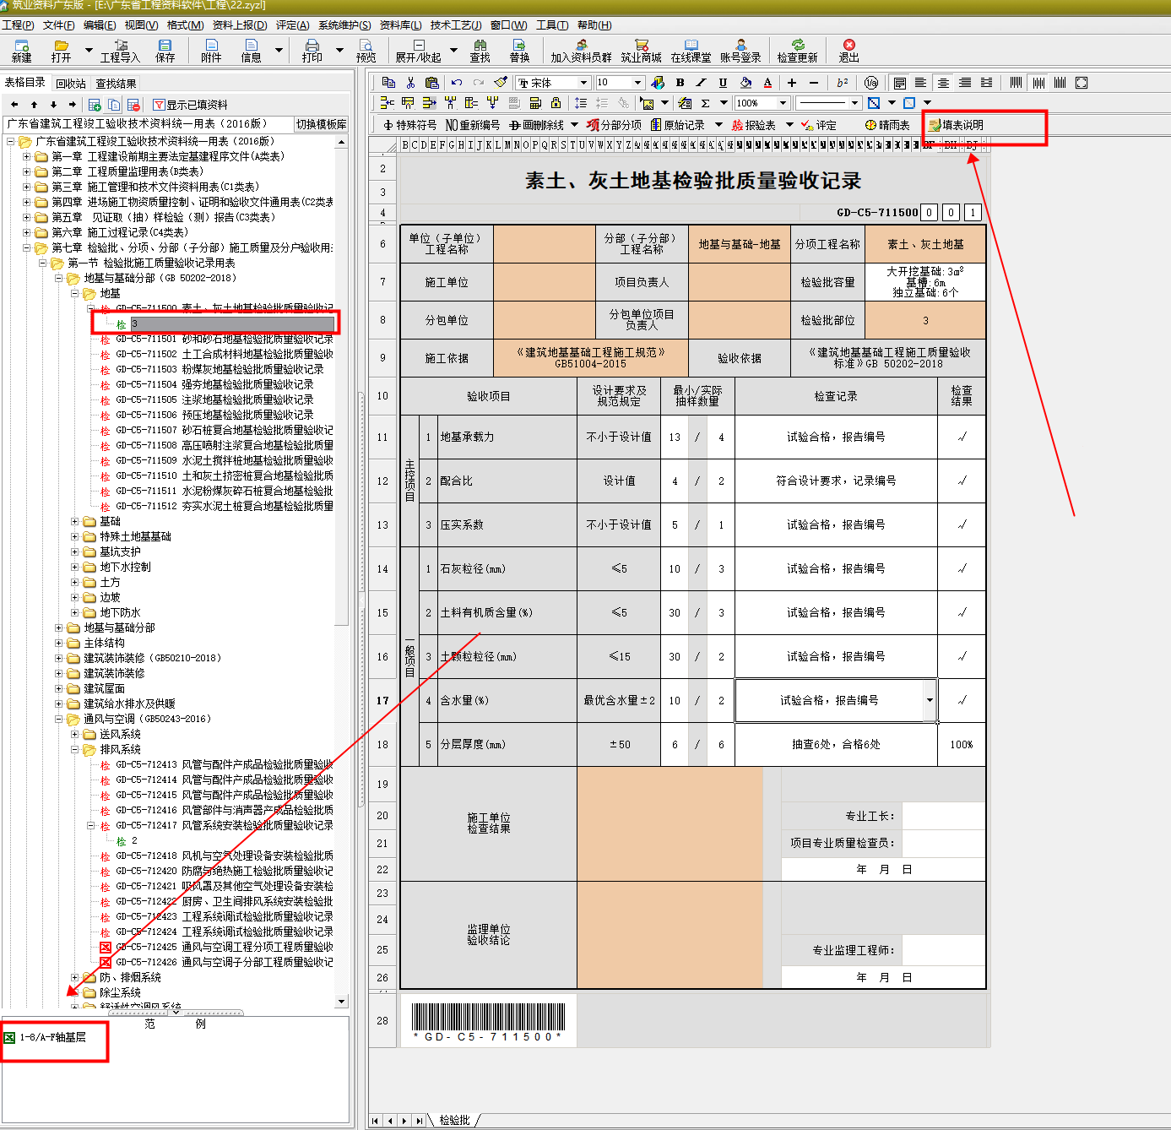The width and height of the screenshot is (1171, 1130).
Task: Click the 晴雨表 button
Action: point(887,125)
